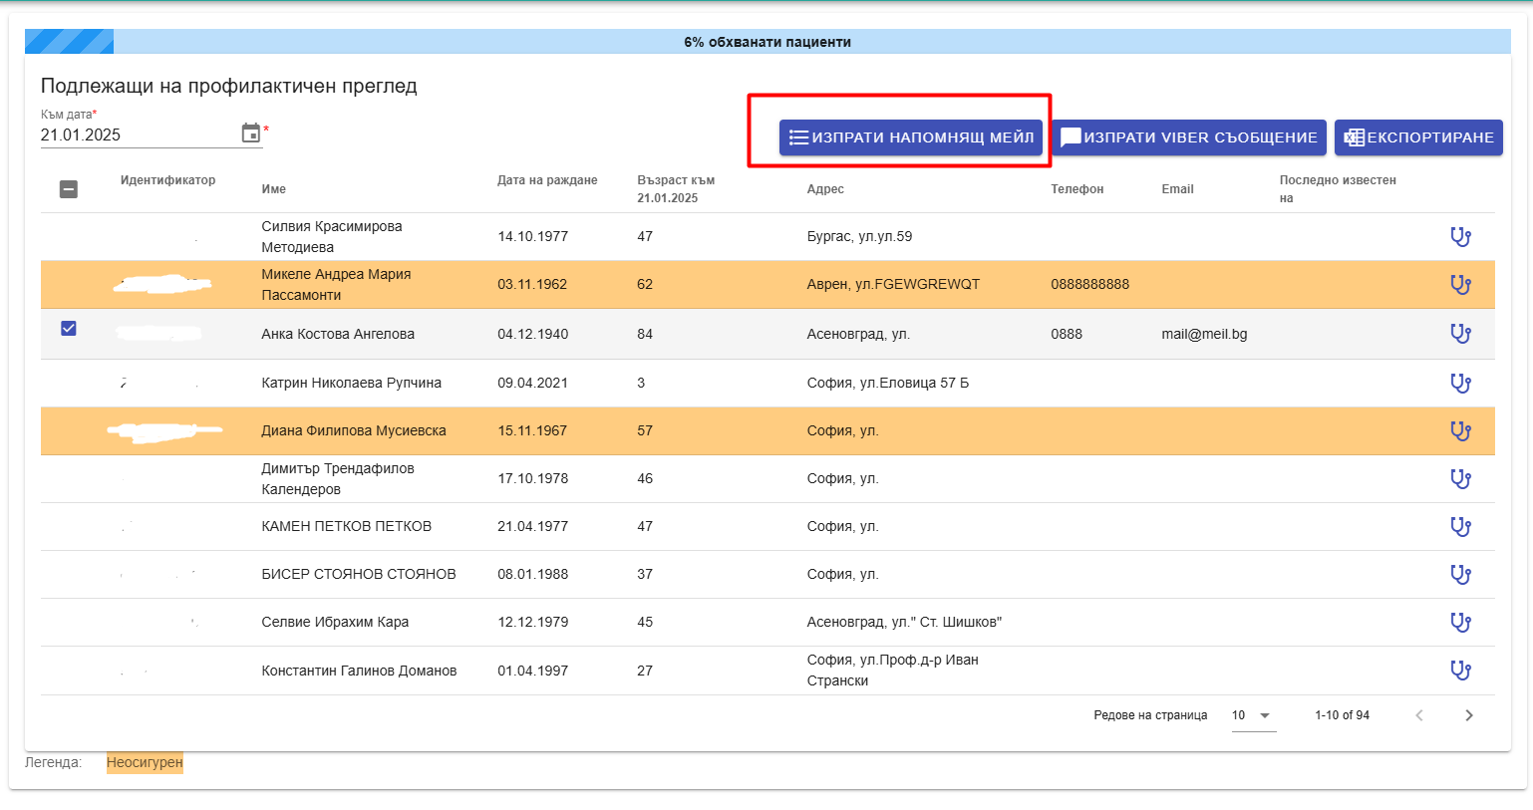Click Последно известен на column header
Screen dimensions: 1533x810
[1338, 189]
